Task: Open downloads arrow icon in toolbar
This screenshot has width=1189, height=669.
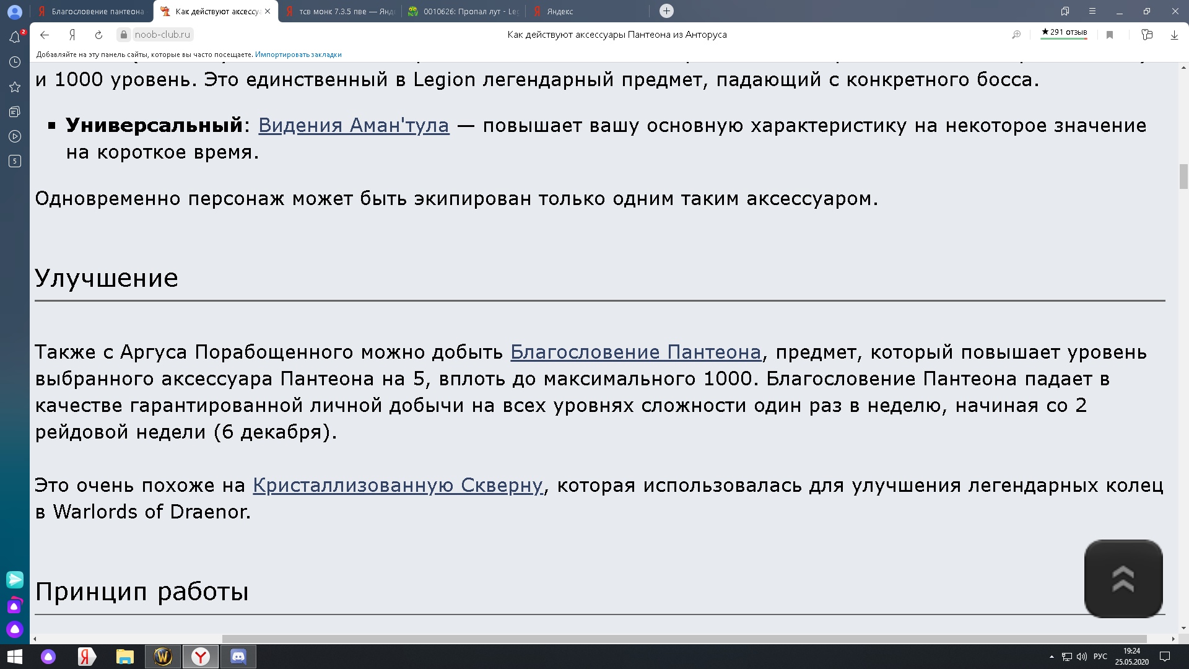Action: (x=1174, y=35)
